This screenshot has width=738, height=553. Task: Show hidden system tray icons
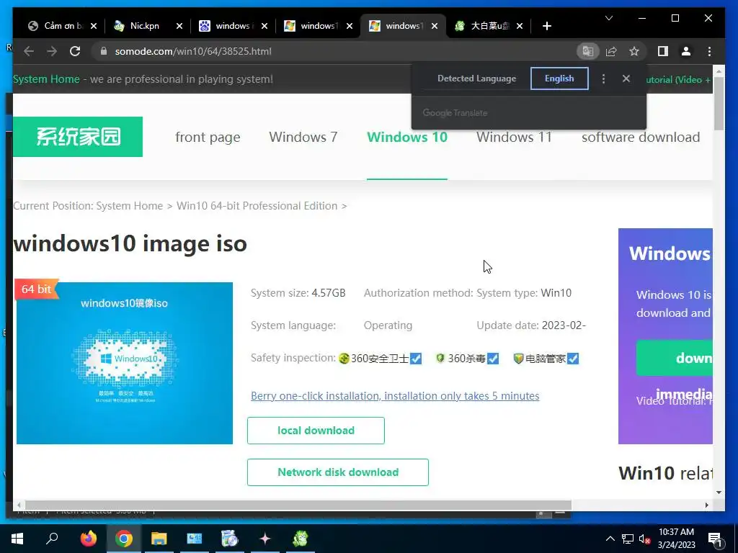click(610, 539)
